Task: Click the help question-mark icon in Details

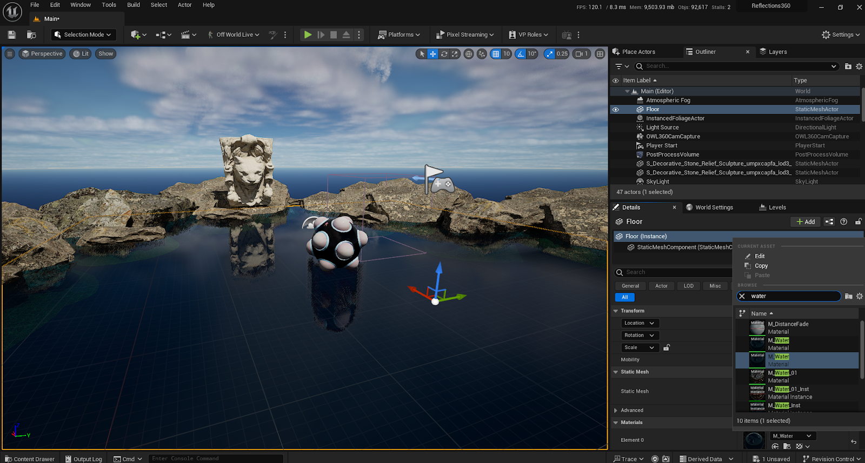Action: [843, 222]
